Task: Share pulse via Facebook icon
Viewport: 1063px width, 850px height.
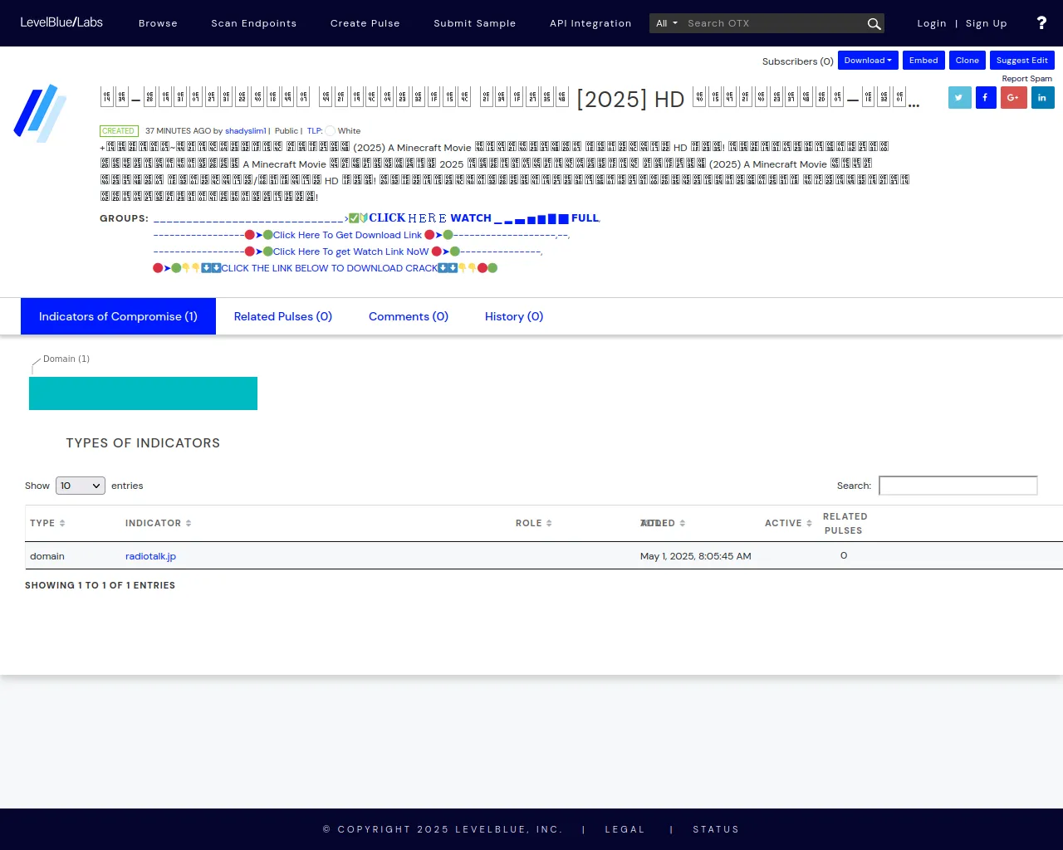Action: [x=986, y=98]
